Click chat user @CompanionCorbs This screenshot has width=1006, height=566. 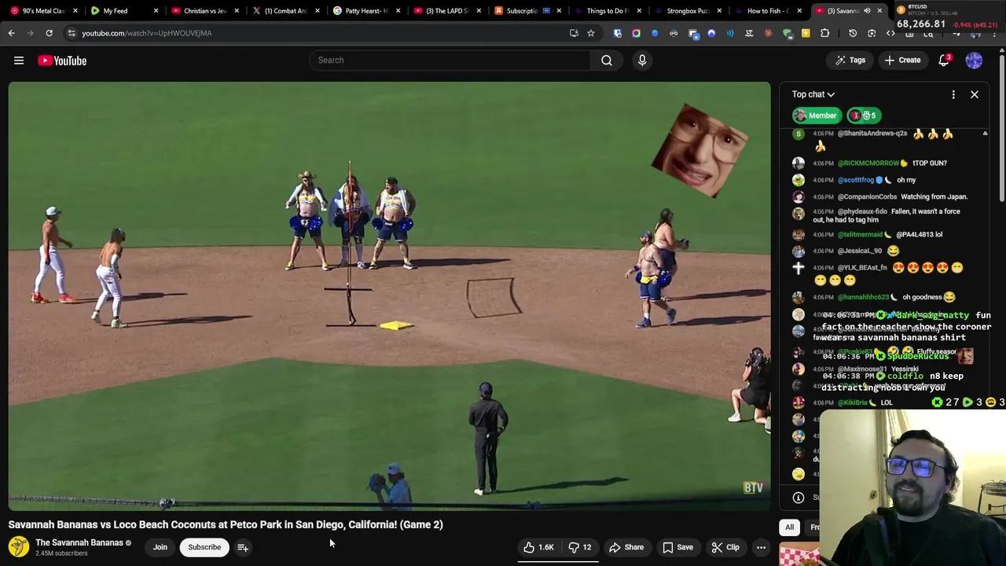[867, 197]
